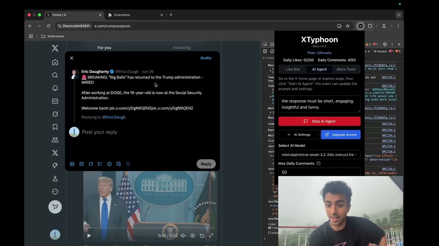Switch to the Like Bot tab
Screen dimensions: 439x246
[293, 69]
